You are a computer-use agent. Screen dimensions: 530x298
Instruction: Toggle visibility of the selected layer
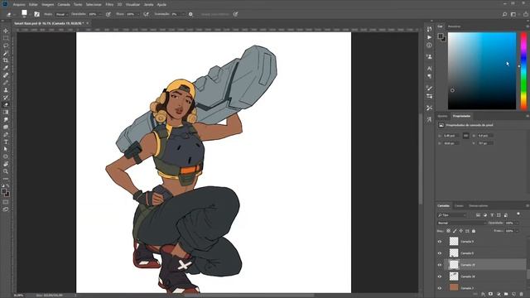click(440, 265)
